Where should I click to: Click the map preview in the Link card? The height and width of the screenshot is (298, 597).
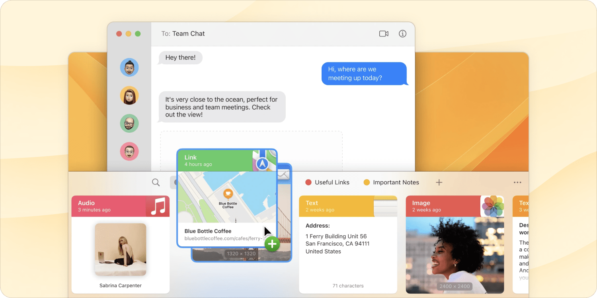(227, 197)
